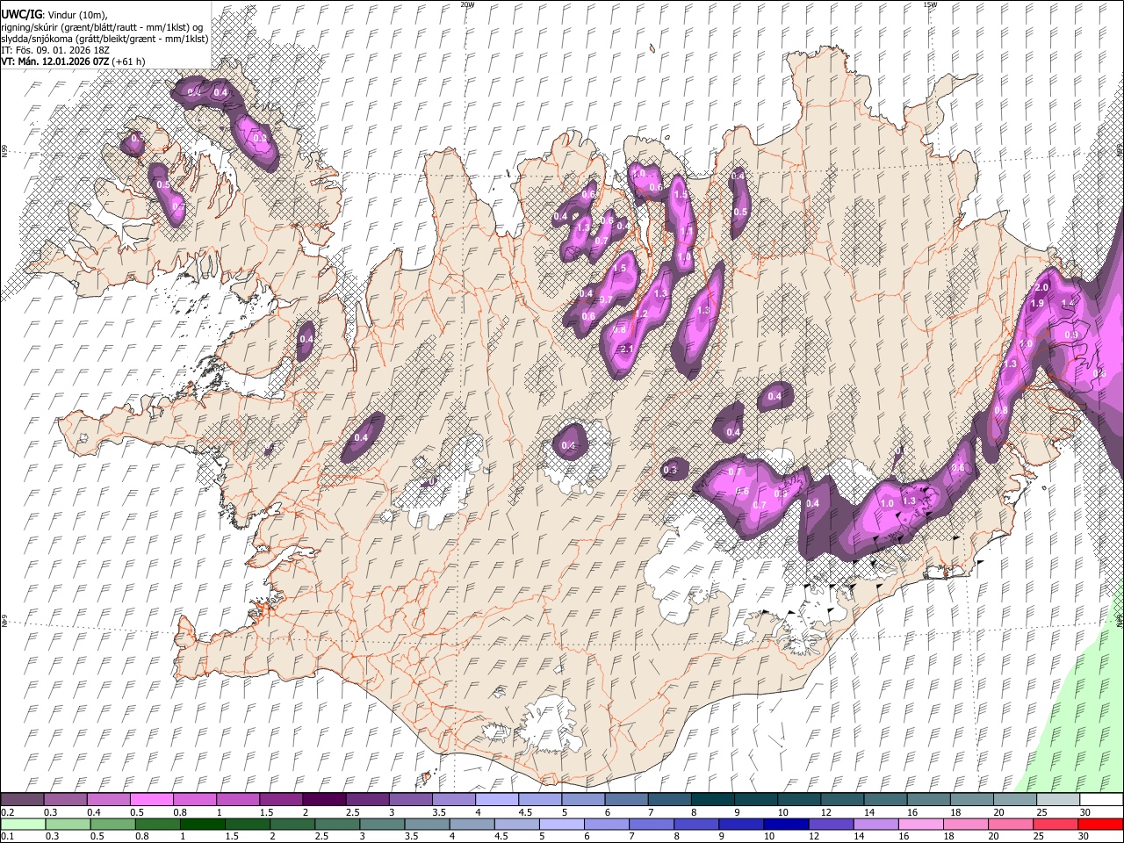Click the red 30 swatch, bottom legend
This screenshot has height=843, width=1124.
point(1099,824)
